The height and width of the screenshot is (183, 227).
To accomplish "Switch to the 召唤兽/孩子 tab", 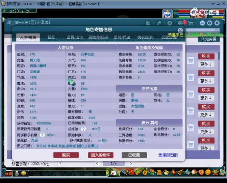I will pos(98,38).
